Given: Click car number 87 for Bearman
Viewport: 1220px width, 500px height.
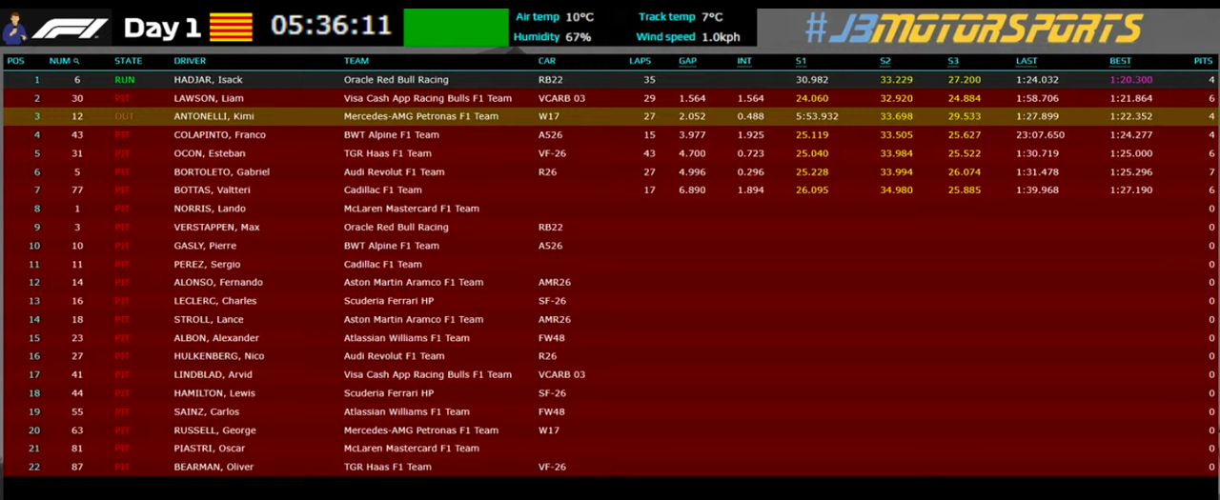Looking at the screenshot, I should pyautogui.click(x=77, y=467).
